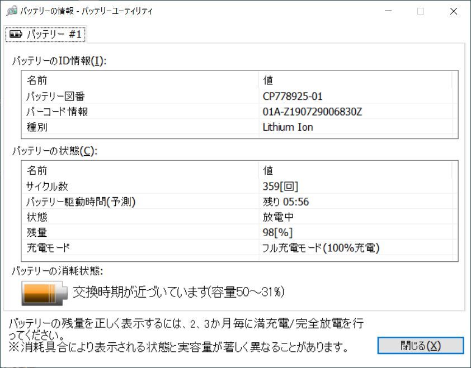Click the 交換時期が近づいています message
The height and width of the screenshot is (368, 471).
[x=178, y=292]
